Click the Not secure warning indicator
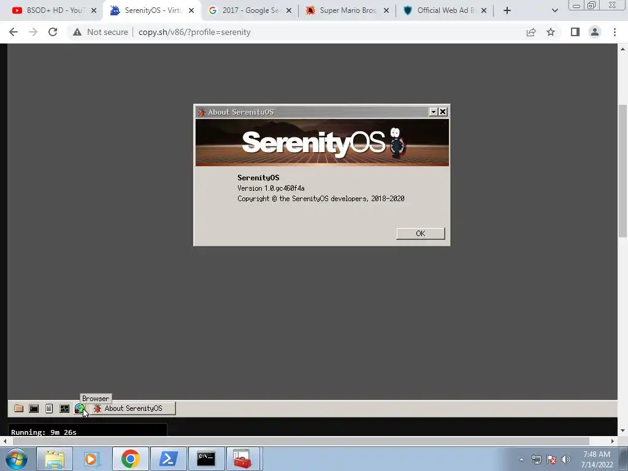Viewport: 628px width, 471px height. [x=101, y=32]
